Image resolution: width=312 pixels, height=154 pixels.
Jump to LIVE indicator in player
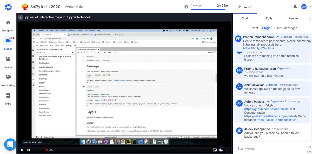click(49, 150)
